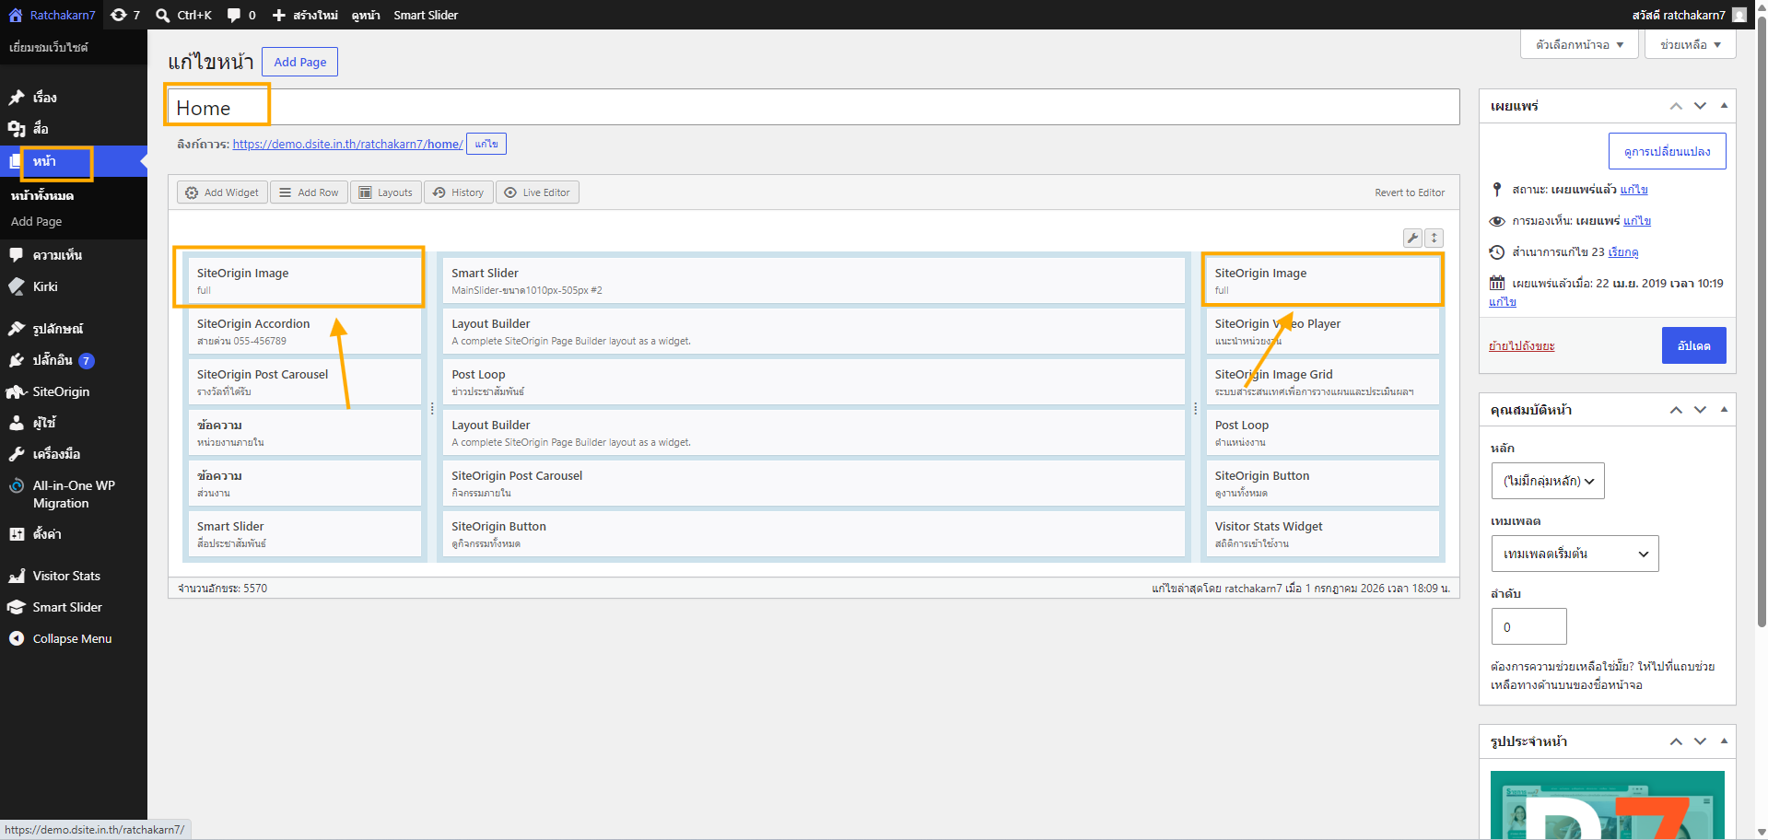1768x840 pixels.
Task: Open the Media library icon in sidebar
Action: (17, 128)
